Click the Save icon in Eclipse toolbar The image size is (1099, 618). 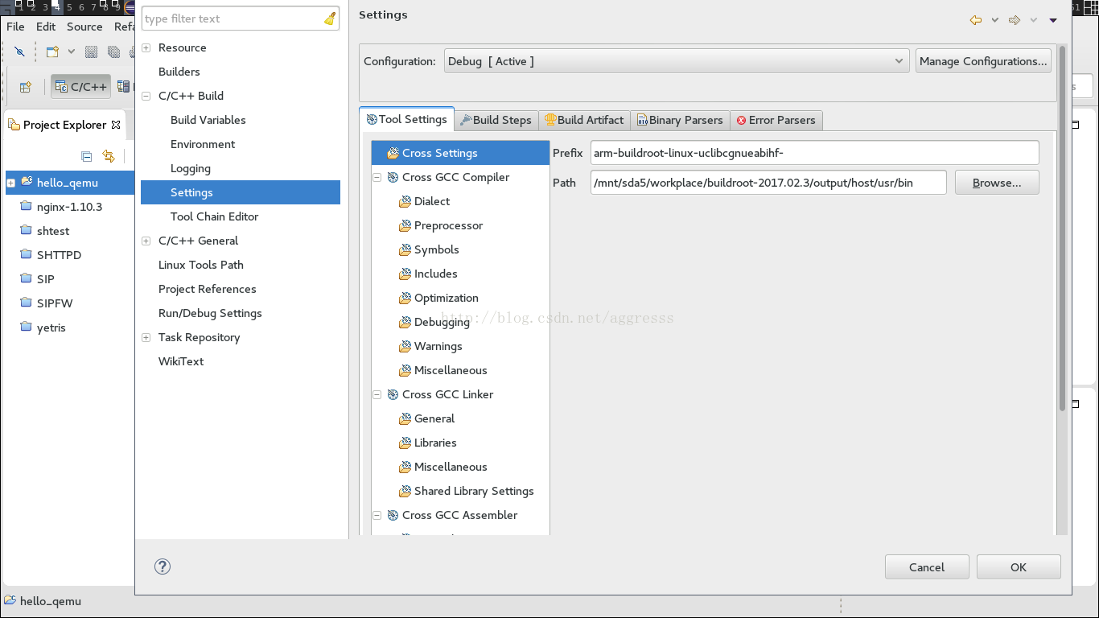[x=91, y=51]
